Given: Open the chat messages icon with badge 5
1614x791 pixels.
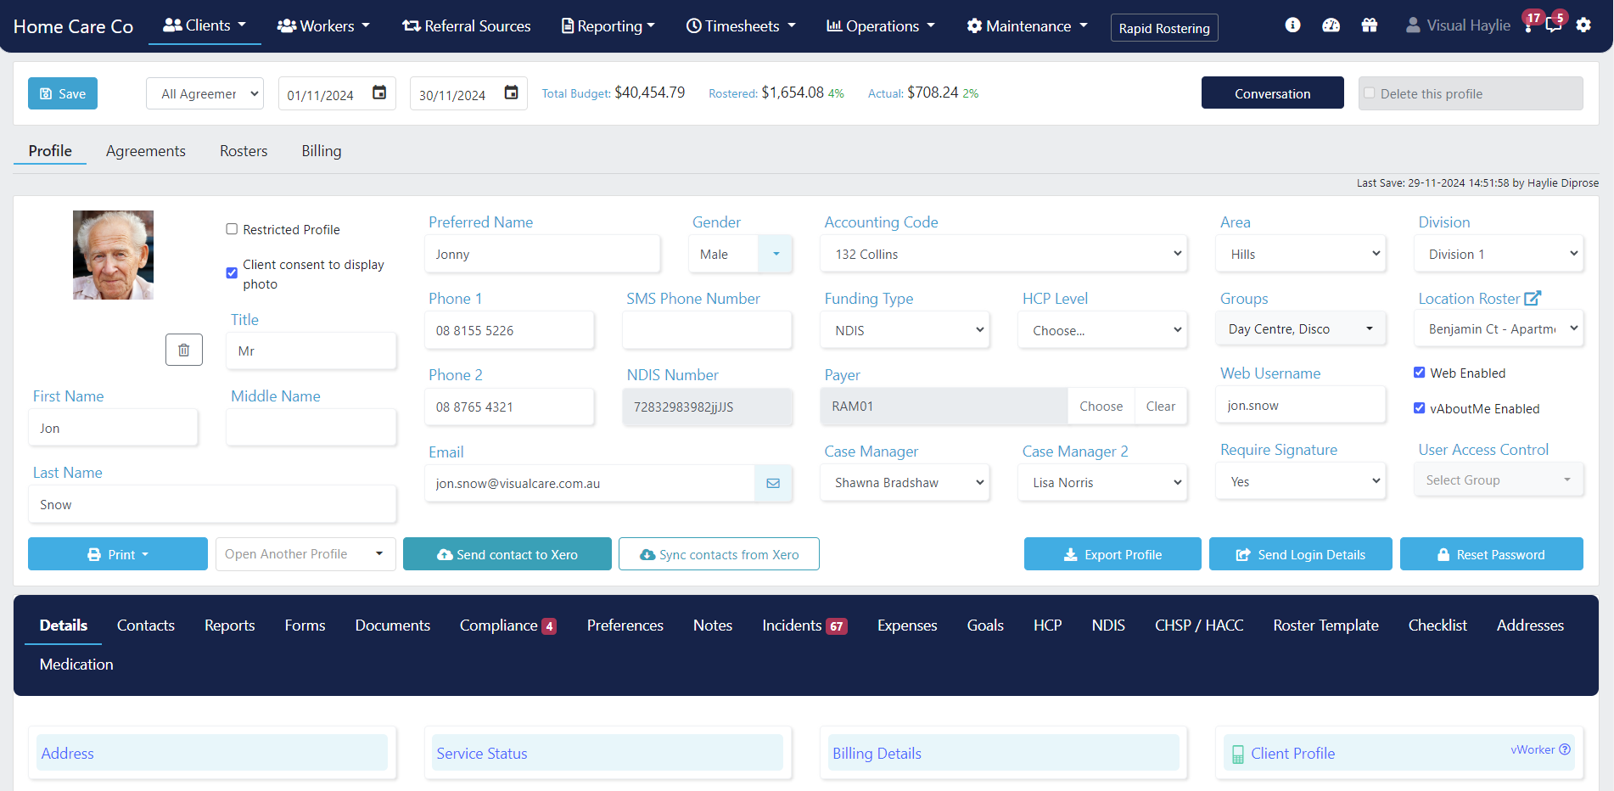Looking at the screenshot, I should (x=1554, y=24).
